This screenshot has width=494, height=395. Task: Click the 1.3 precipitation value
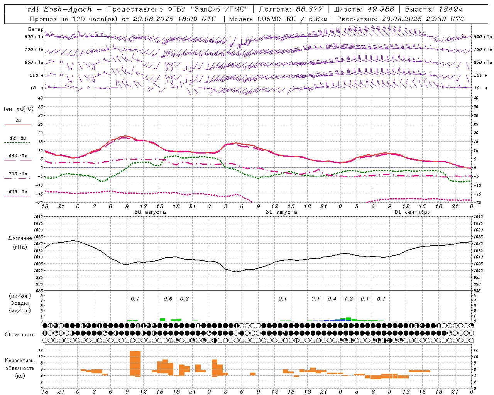pyautogui.click(x=349, y=299)
